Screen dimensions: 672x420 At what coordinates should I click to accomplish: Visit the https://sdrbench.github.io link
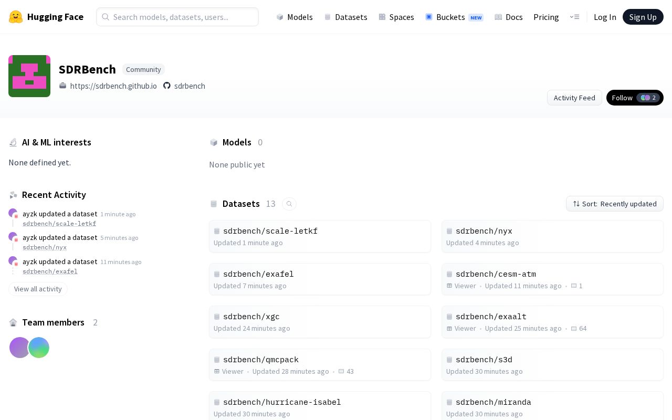pos(113,86)
